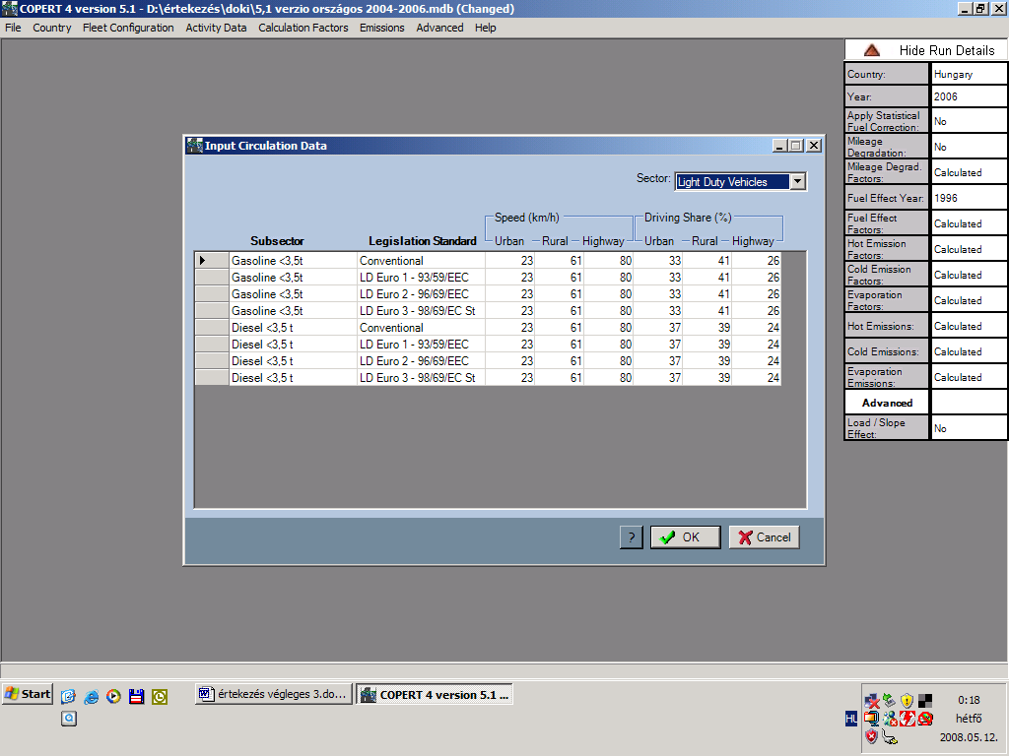The image size is (1009, 756).
Task: Click the system tray clock showing 0:18
Action: 969,700
